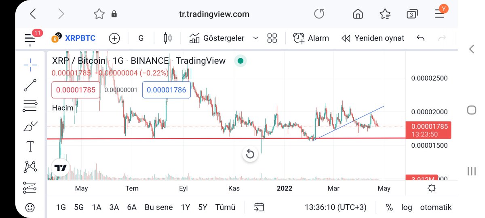Bookmark page with star icon
This screenshot has width=485, height=218.
[99, 14]
